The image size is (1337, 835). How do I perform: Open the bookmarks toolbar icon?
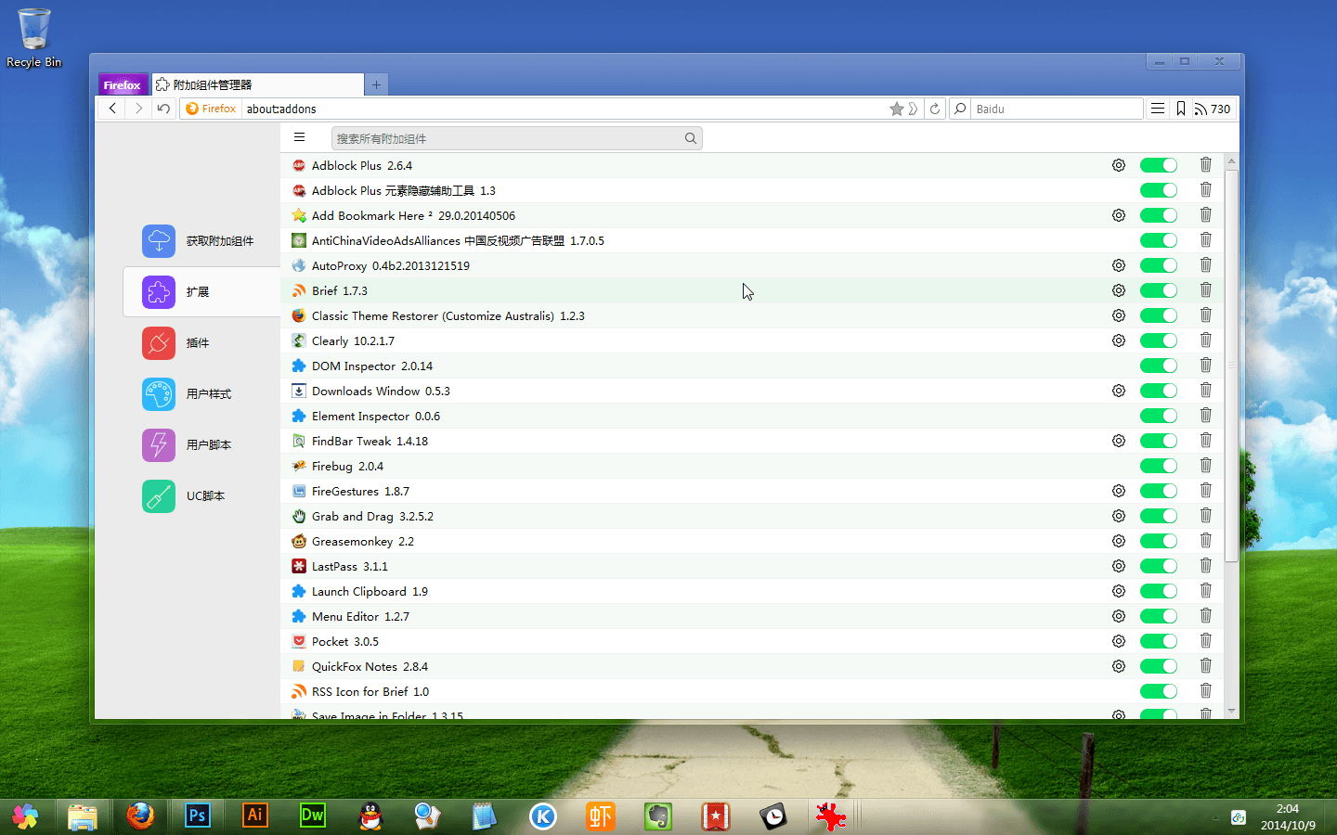tap(1181, 109)
